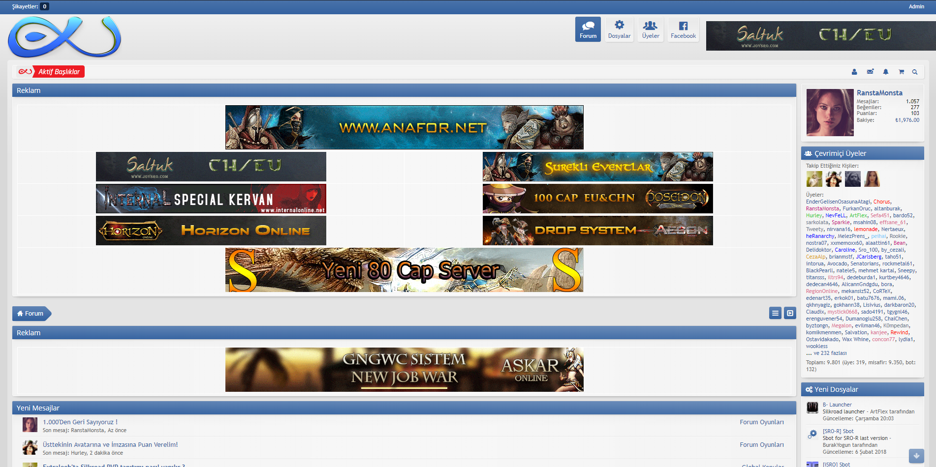The image size is (936, 467).
Task: Click the Çevrimiçi Üyeler panel header
Action: [x=863, y=153]
